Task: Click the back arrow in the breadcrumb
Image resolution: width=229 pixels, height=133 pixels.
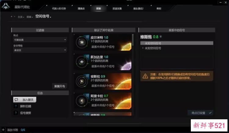Action: tap(11, 17)
